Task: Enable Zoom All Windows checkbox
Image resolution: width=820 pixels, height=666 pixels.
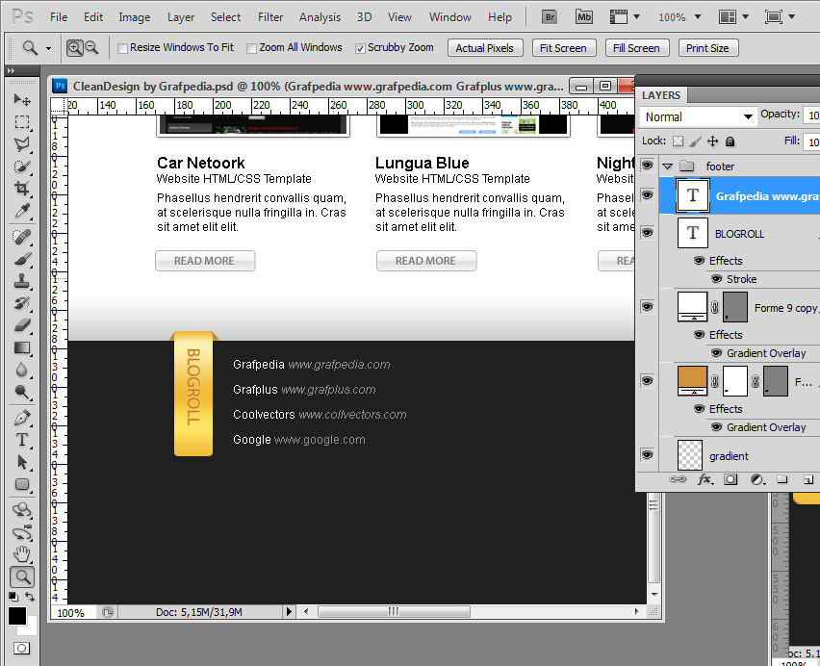Action: (251, 49)
